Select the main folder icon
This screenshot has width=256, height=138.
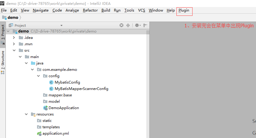[27, 57]
